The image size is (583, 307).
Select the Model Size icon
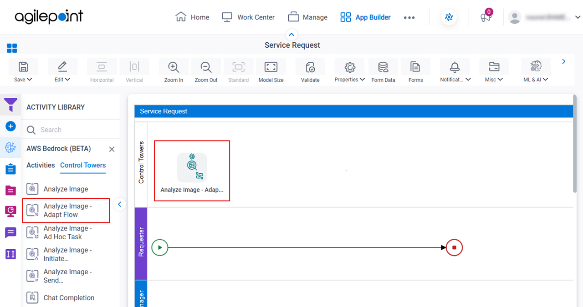tap(271, 67)
